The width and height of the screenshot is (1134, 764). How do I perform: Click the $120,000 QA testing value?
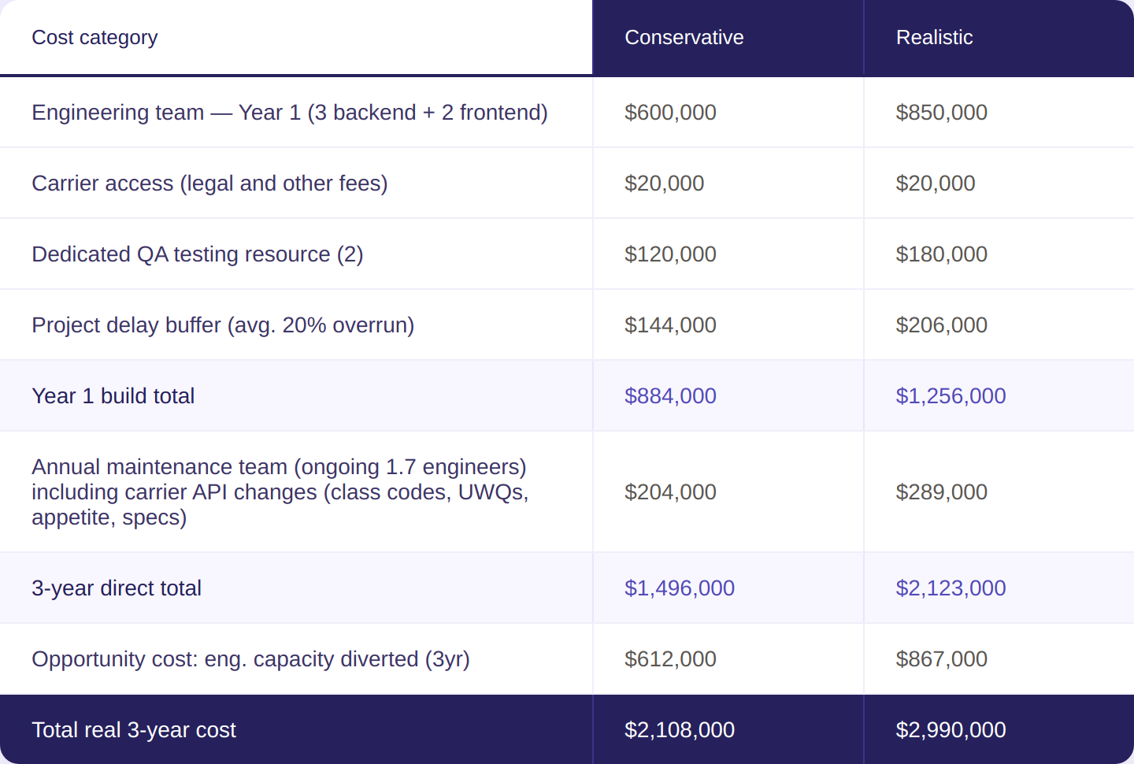pos(670,254)
